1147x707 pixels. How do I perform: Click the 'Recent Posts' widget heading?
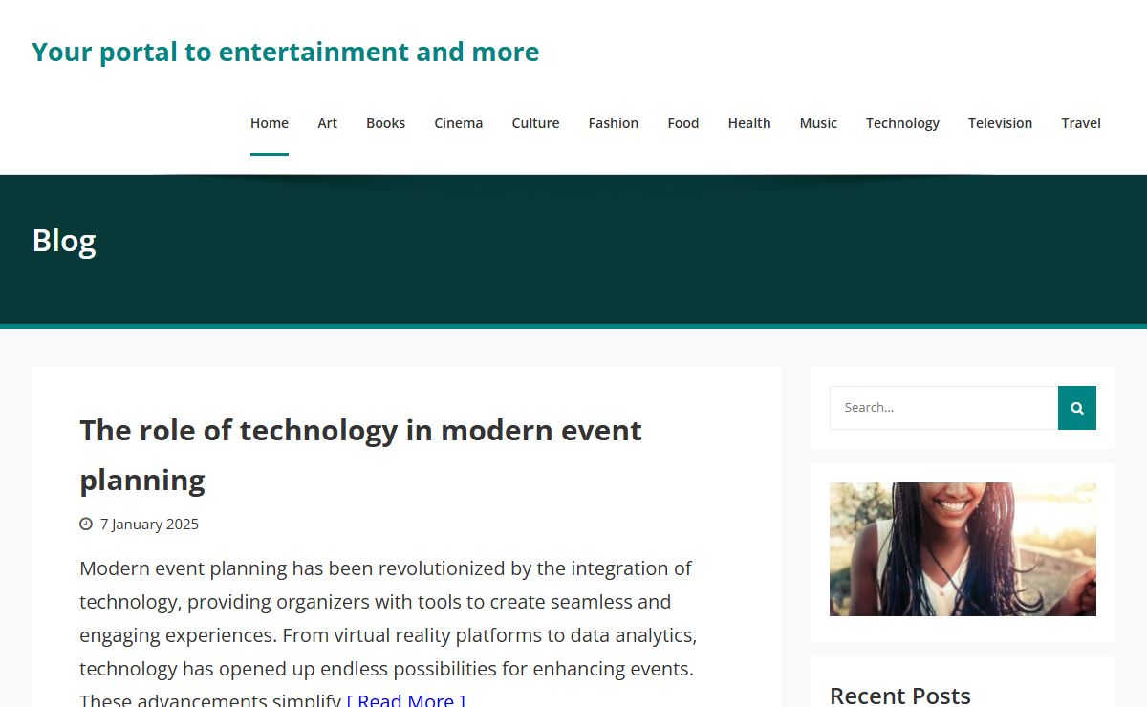tap(900, 696)
